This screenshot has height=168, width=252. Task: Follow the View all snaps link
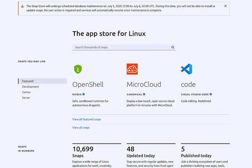(81, 128)
